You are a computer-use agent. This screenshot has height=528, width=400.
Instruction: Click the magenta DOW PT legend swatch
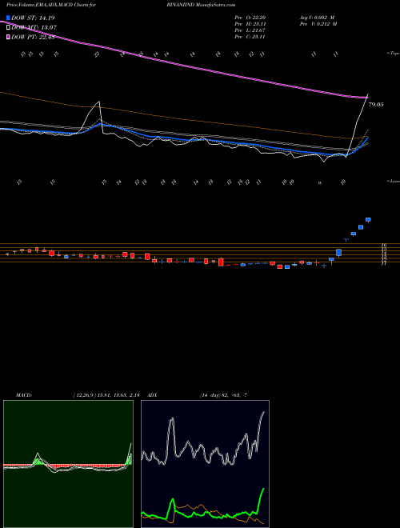(x=9, y=37)
